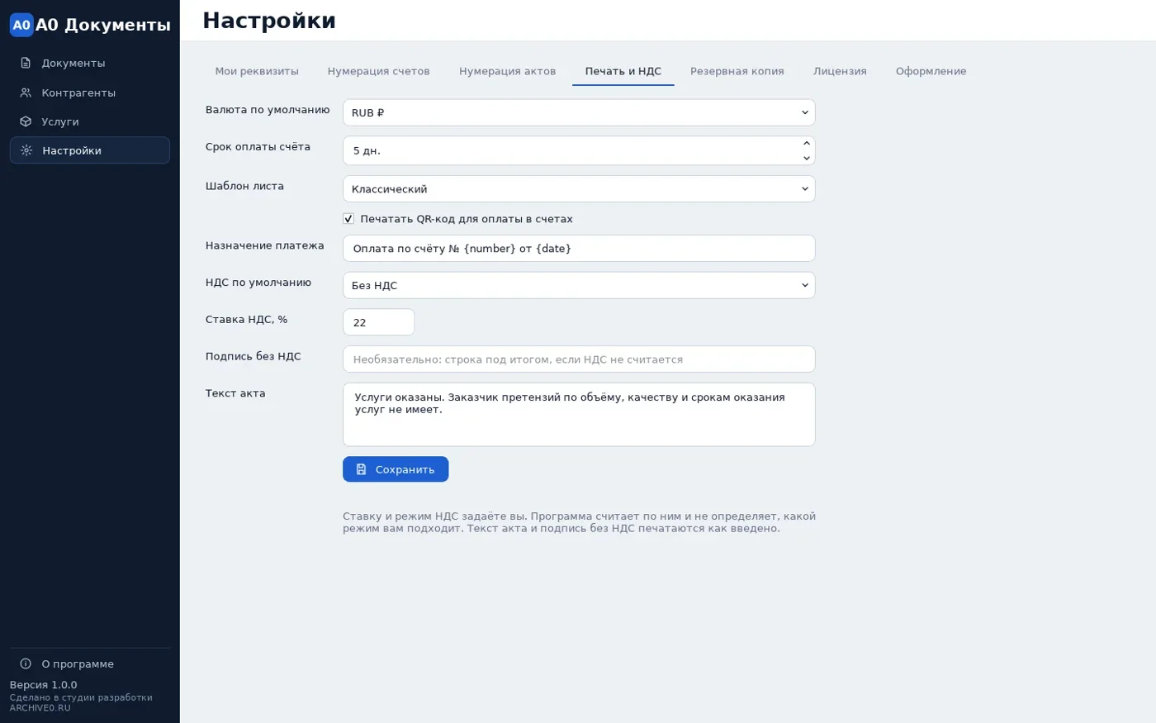Open the Резервная копия tab

[x=737, y=71]
